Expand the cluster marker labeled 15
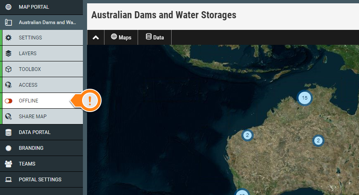Screen dimensions: 359x195 (305, 98)
